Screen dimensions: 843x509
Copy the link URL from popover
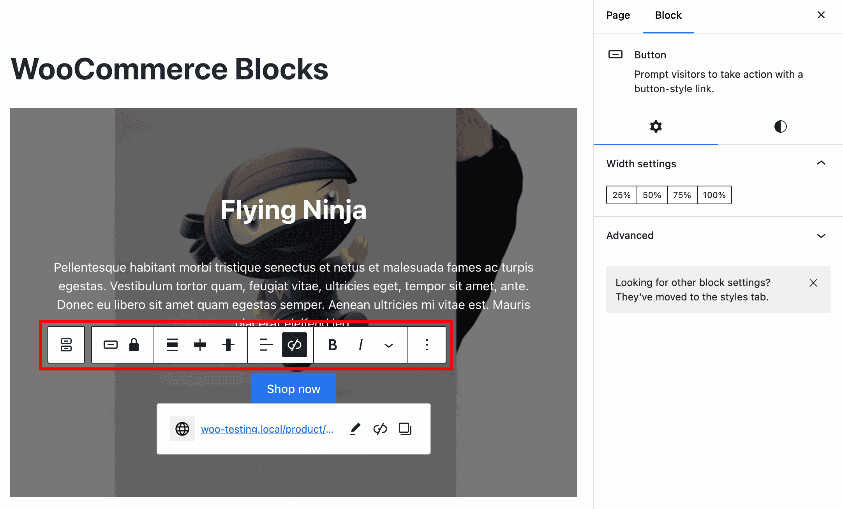(x=405, y=429)
